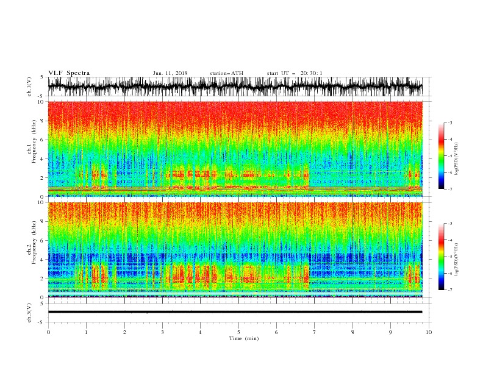Click the ch.1 frequency tick "2"
The width and height of the screenshot is (483, 373).
click(43, 177)
